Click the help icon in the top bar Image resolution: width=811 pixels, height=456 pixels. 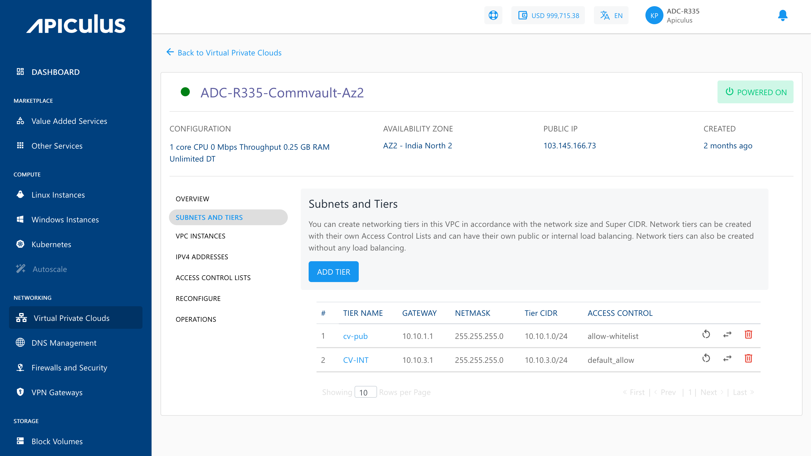click(x=493, y=15)
